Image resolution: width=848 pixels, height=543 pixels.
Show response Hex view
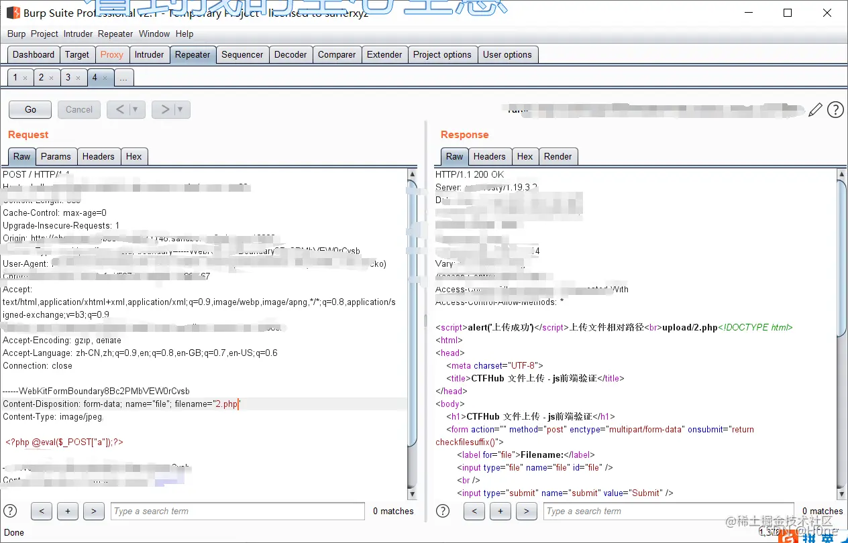(x=525, y=156)
